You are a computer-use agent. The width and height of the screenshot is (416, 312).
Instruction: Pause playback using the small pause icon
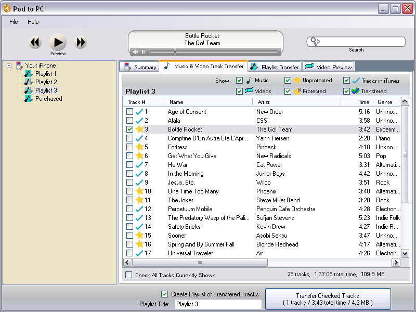[x=144, y=51]
